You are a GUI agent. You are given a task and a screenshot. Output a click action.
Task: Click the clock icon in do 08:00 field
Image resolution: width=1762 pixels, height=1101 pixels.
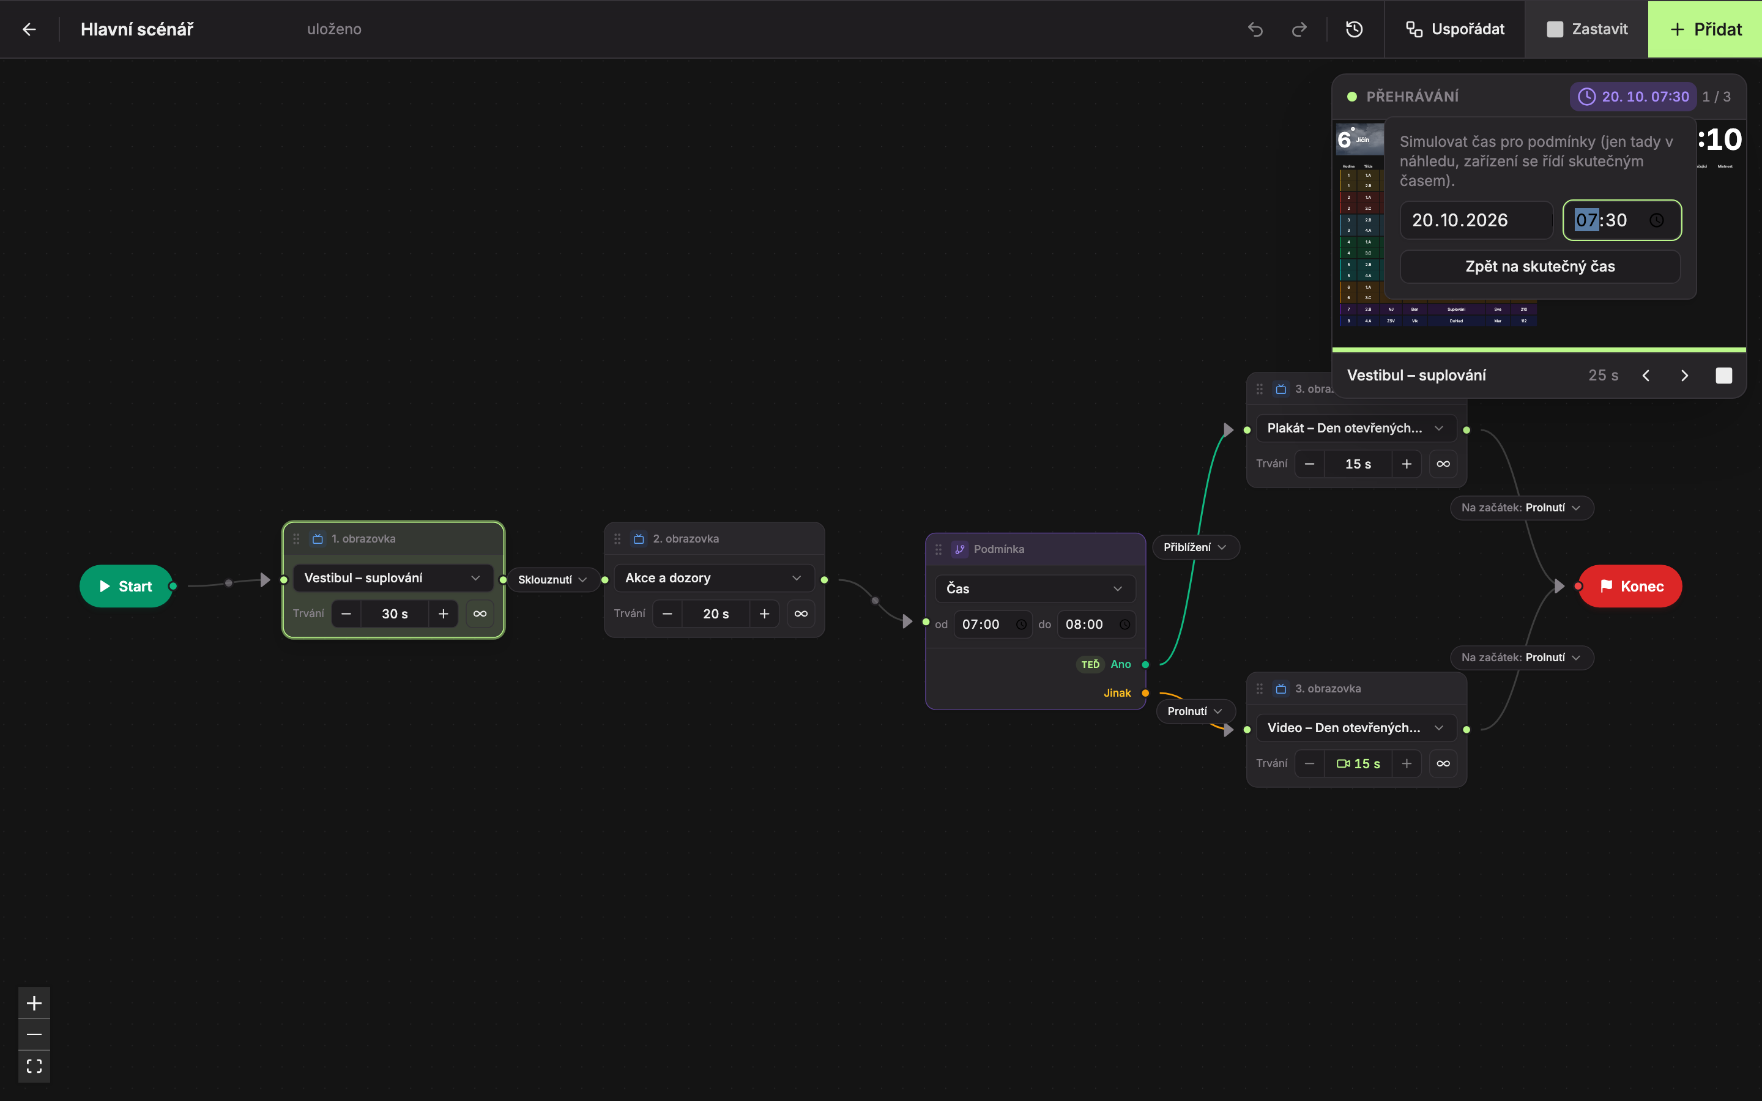click(x=1125, y=625)
